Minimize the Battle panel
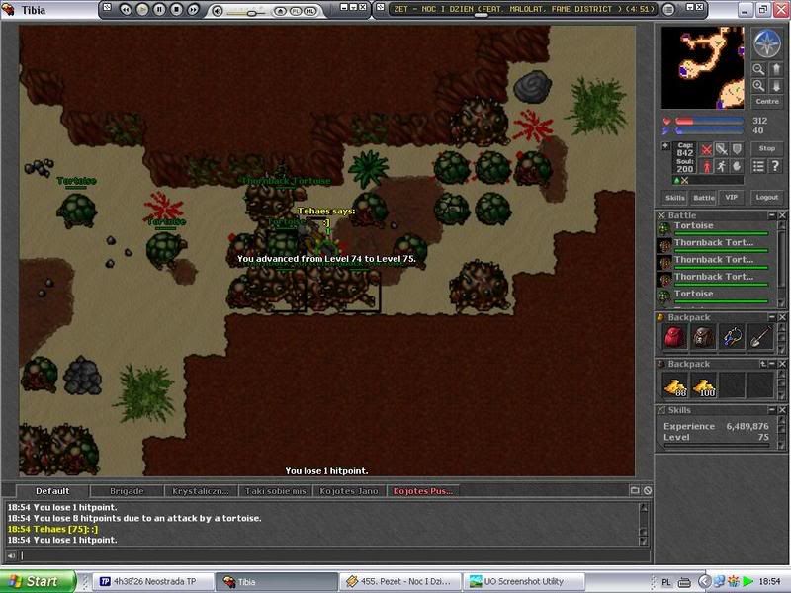The height and width of the screenshot is (593, 791). (x=772, y=215)
